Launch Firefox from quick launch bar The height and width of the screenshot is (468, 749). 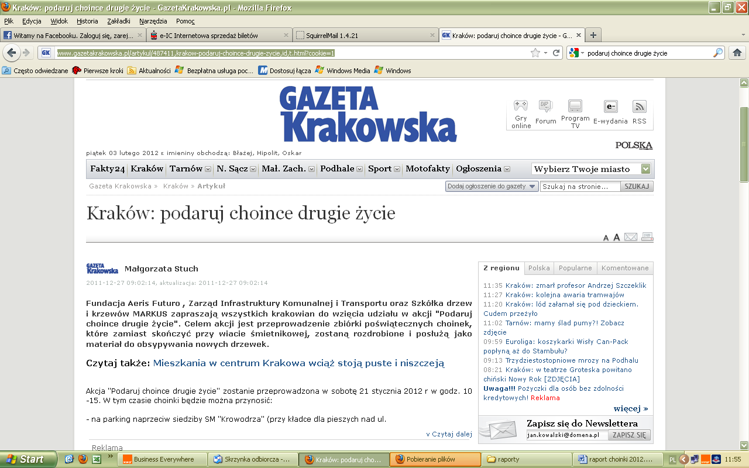(83, 459)
